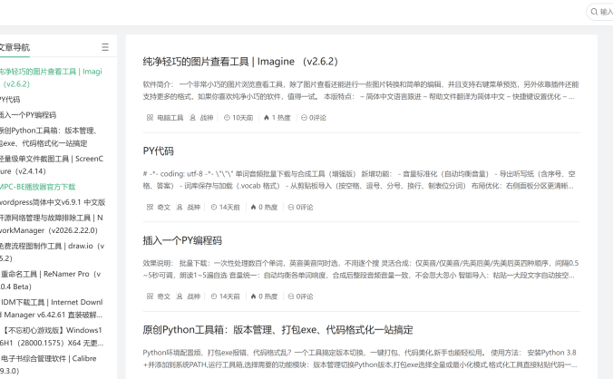Click the clock icon beside 10天前
Viewport: 613px width, 379px height.
click(227, 118)
